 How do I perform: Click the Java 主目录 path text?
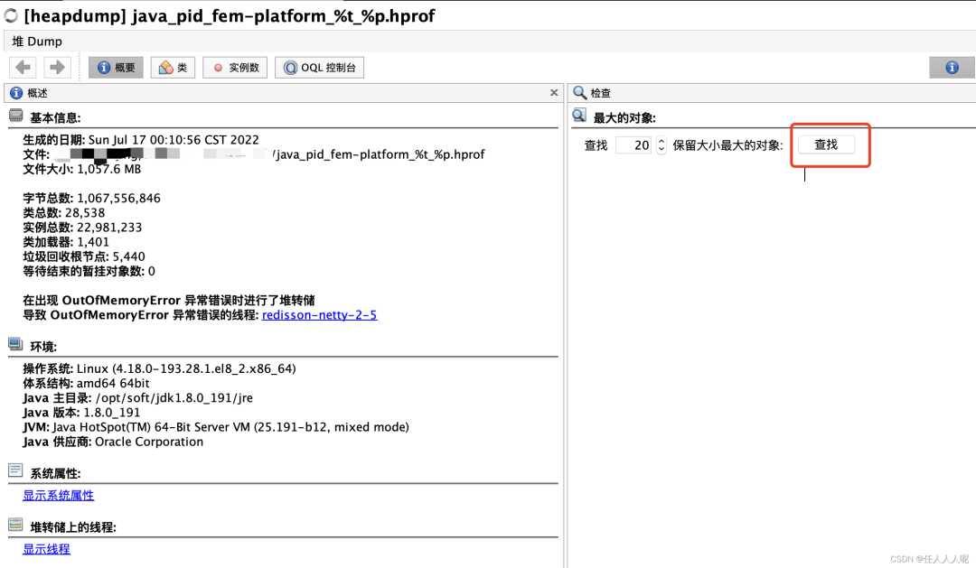137,397
